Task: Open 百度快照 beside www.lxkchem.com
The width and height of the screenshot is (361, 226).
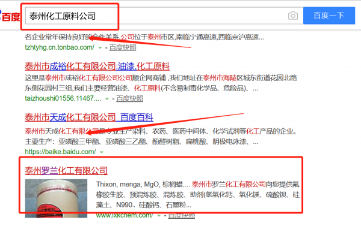Action: pyautogui.click(x=182, y=215)
